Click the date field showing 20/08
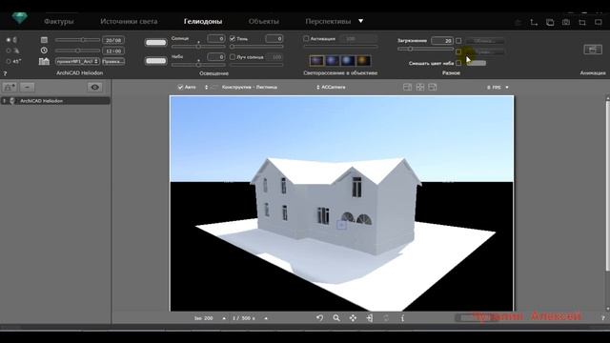 113,40
